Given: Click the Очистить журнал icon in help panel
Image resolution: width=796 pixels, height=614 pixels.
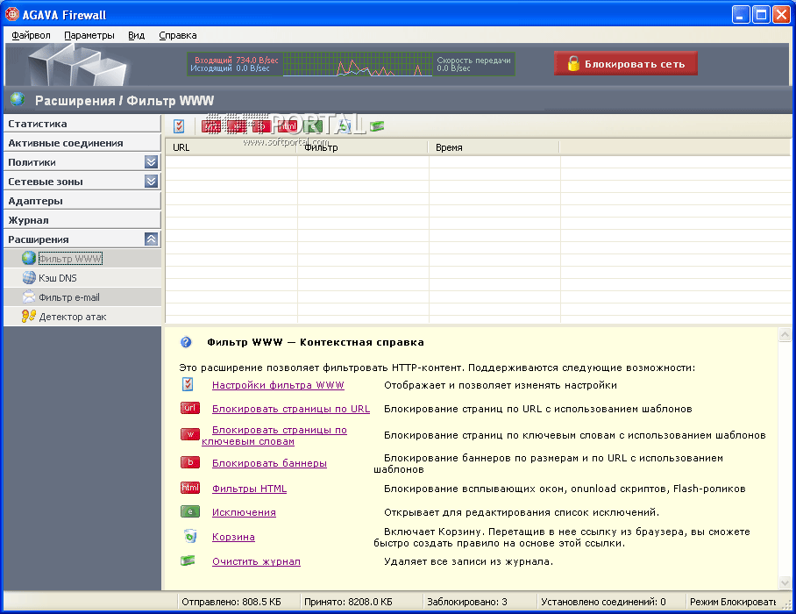Looking at the screenshot, I should pos(188,560).
